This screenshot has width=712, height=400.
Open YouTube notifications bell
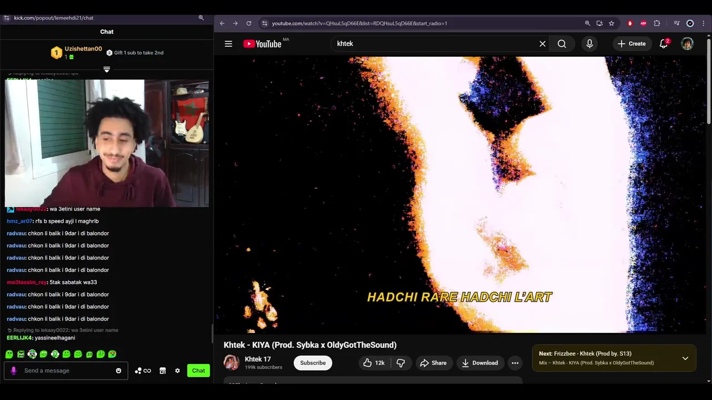click(664, 44)
